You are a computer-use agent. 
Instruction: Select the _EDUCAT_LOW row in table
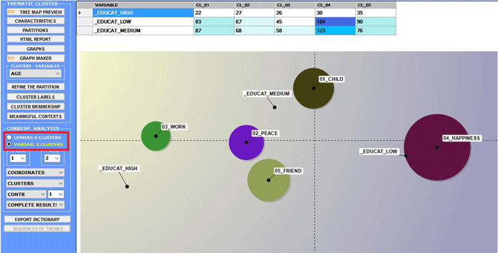[236, 22]
